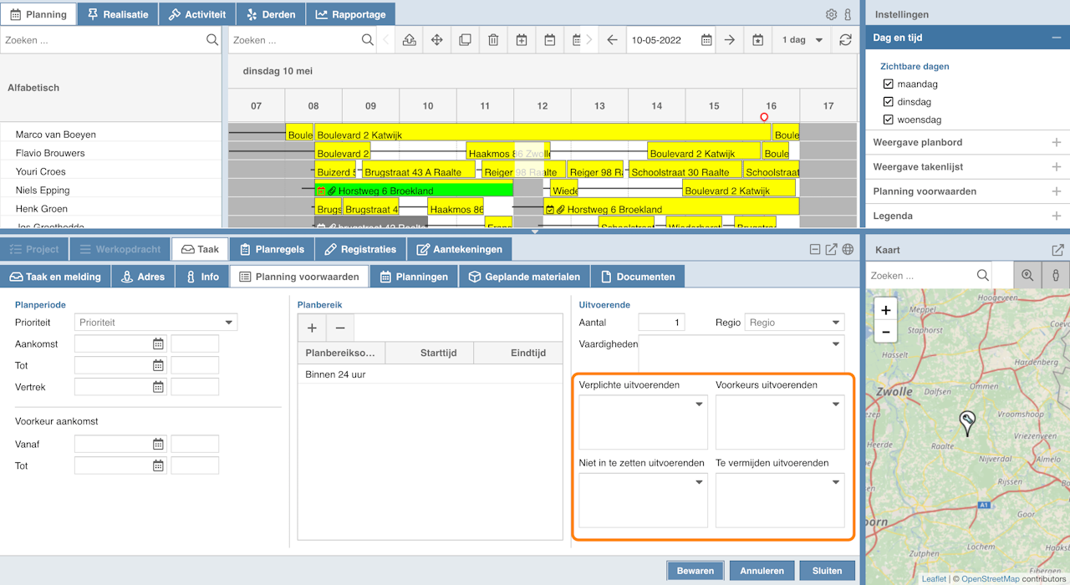
Task: Refresh the planning board
Action: [846, 40]
